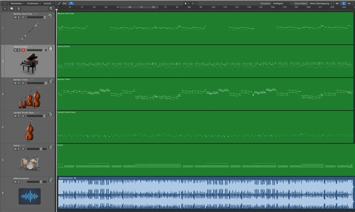Click the Berliner Violin volume slider

click(x=36, y=83)
